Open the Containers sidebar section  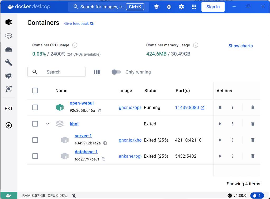[x=9, y=22]
